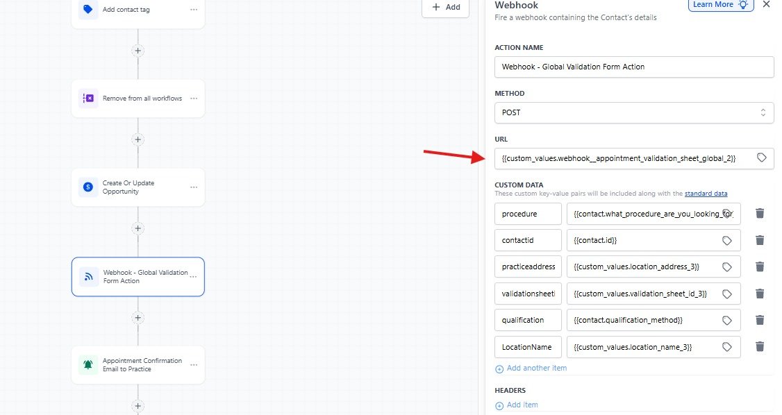
Task: Click the plus icon below the Webhook node
Action: 138,318
